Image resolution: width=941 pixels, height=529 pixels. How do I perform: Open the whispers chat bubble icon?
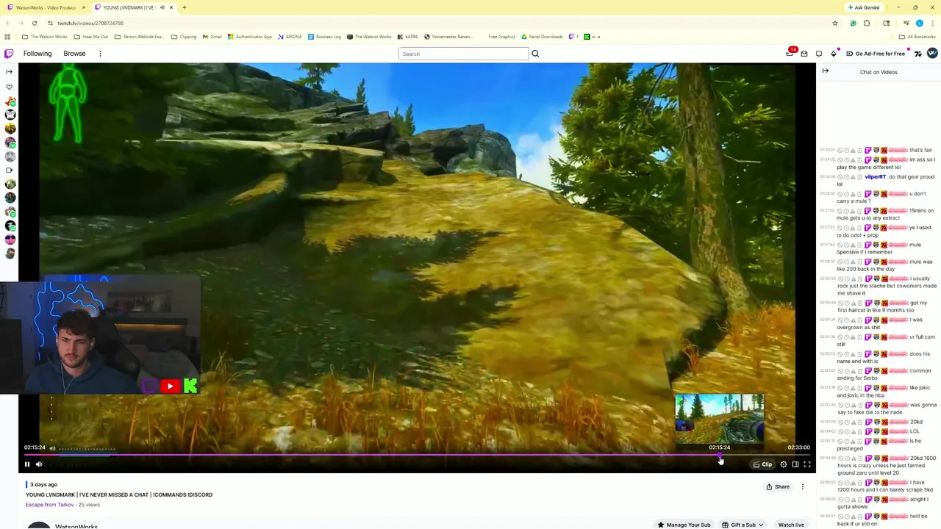pos(819,54)
